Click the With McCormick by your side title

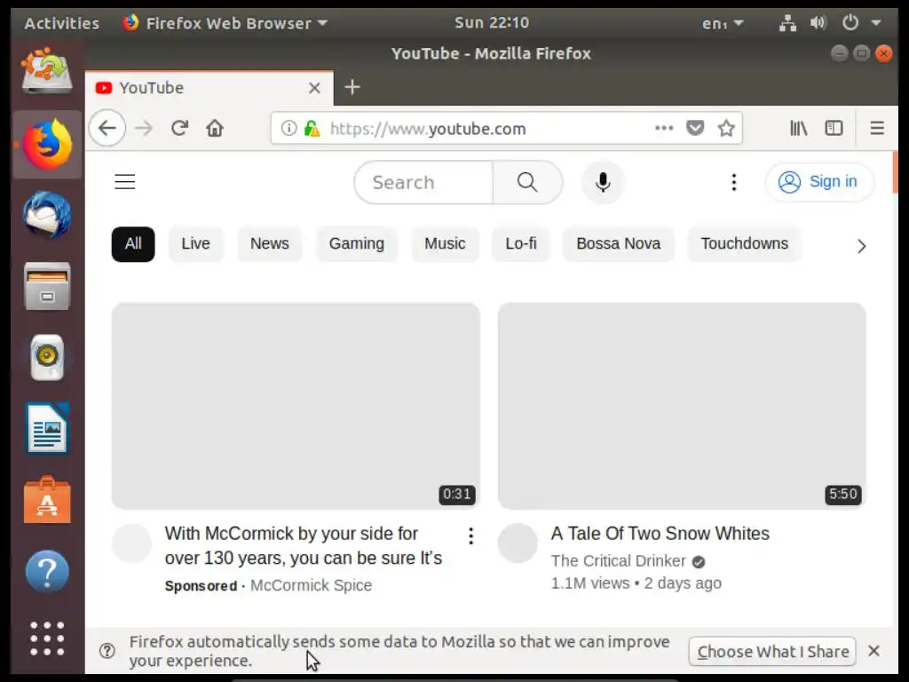[304, 546]
